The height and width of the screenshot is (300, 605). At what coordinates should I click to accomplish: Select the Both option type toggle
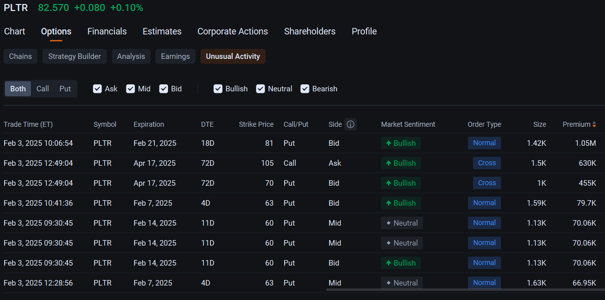18,89
